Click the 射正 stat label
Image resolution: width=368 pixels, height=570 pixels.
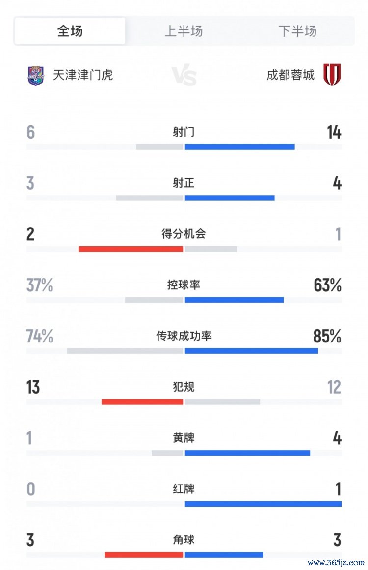[184, 183]
